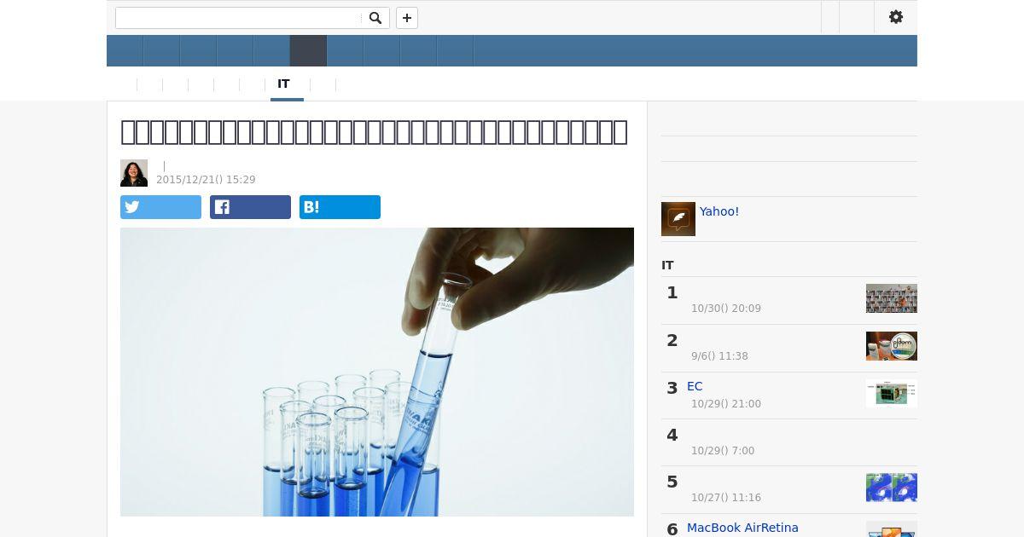Open the Yahoo! link in sidebar
The width and height of the screenshot is (1024, 537).
tap(719, 211)
